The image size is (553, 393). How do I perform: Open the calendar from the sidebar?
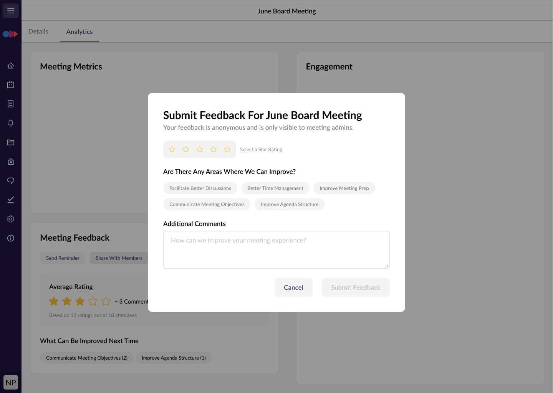coord(11,85)
